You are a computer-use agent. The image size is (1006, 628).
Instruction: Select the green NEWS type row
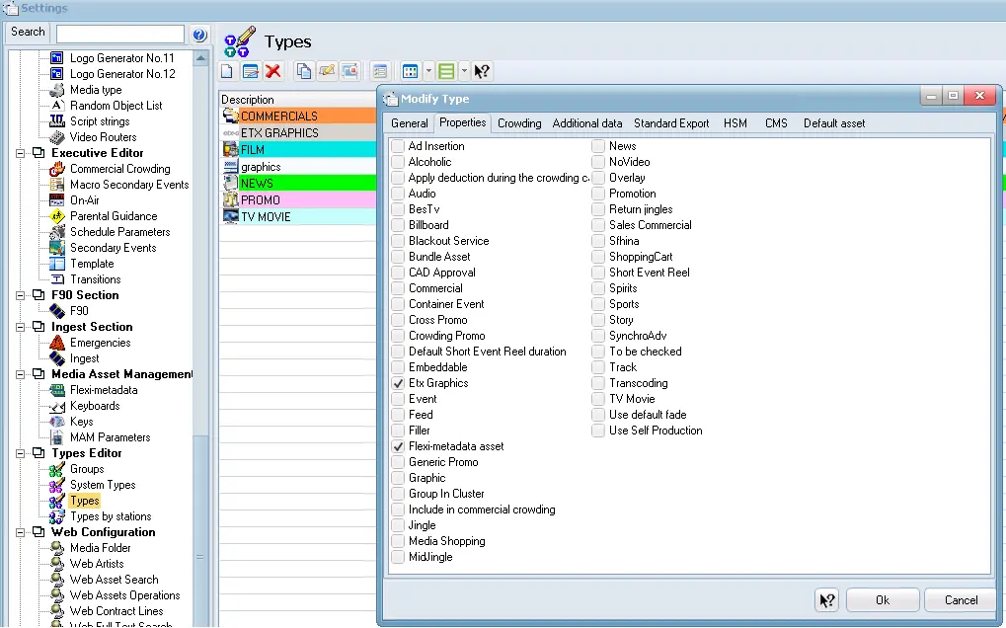[296, 183]
